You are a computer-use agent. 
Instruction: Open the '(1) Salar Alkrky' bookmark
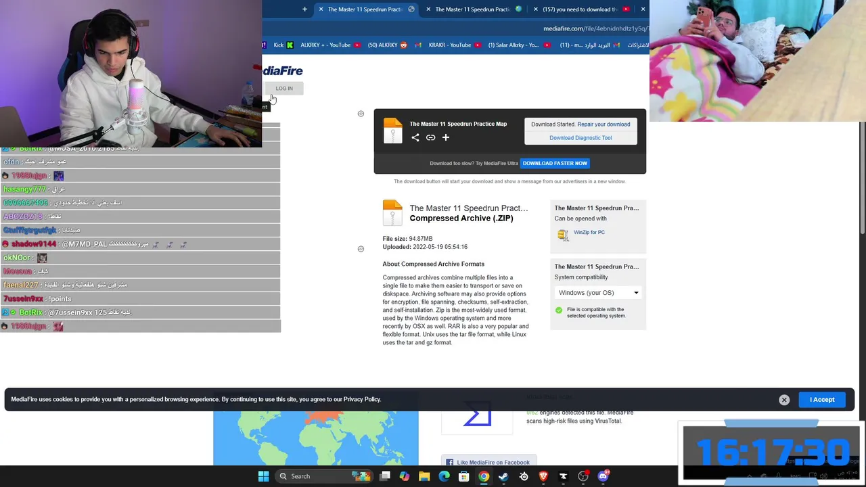[518, 45]
